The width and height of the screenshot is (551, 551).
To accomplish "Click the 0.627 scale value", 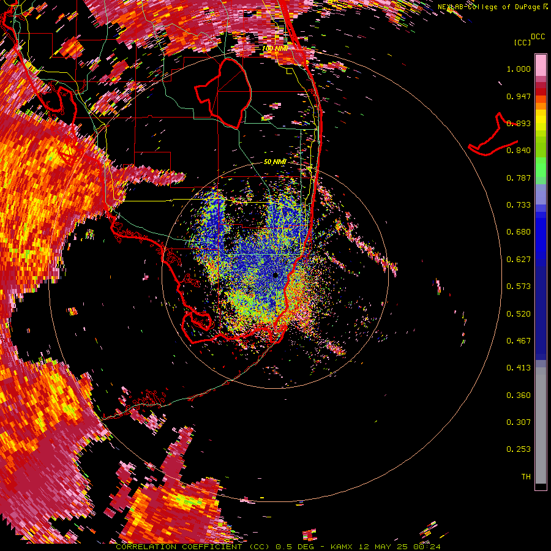I will point(519,260).
